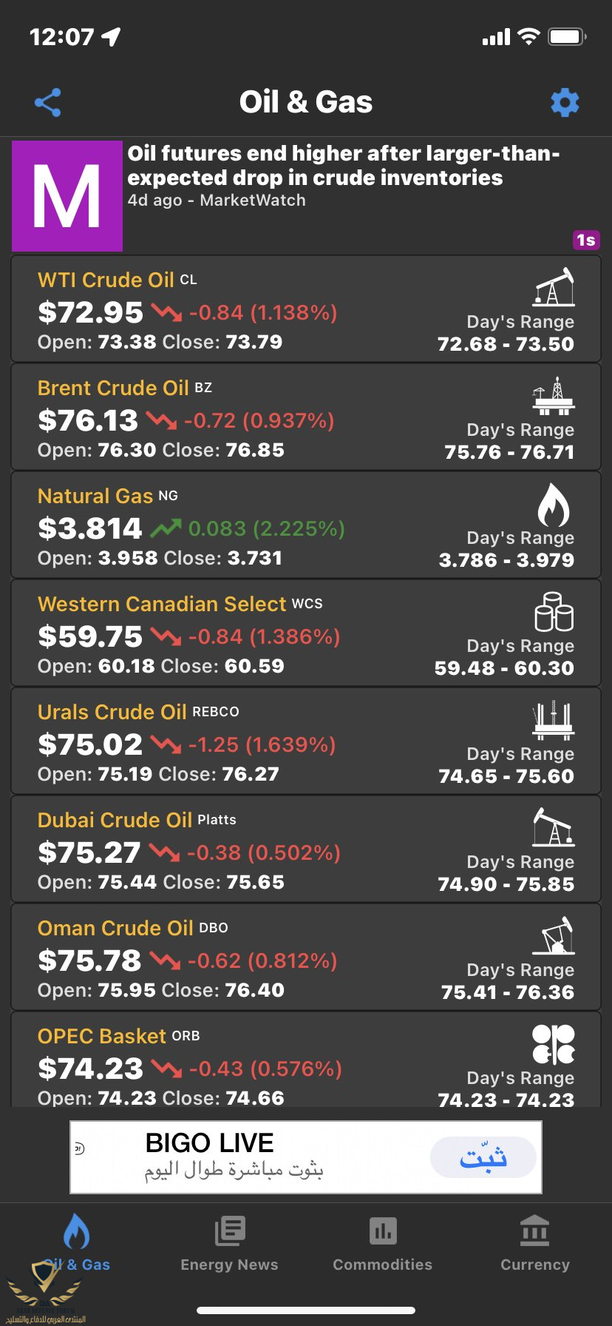The height and width of the screenshot is (1326, 612).
Task: Open settings via the gear icon
Action: (x=565, y=103)
